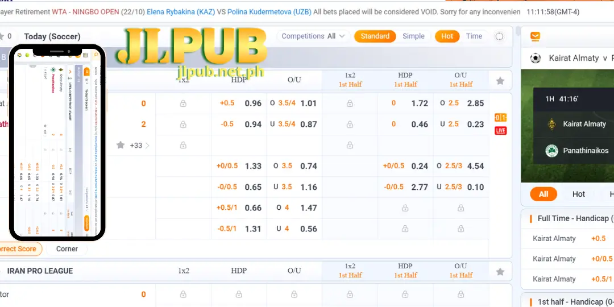The width and height of the screenshot is (614, 307).
Task: Bet handicap -0.5 at 0.94
Action: (239, 125)
